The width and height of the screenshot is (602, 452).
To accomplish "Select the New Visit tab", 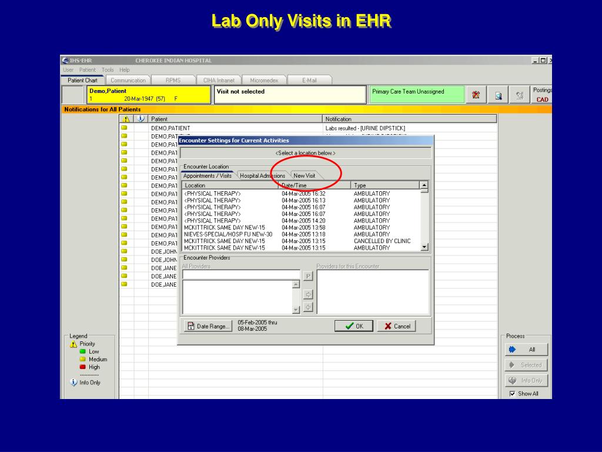I will click(x=305, y=175).
